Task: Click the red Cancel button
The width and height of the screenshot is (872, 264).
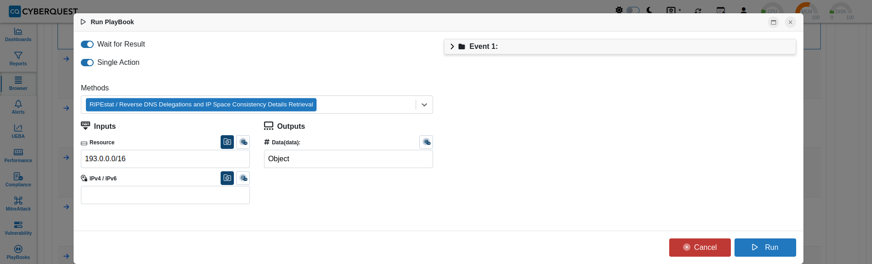Action: 700,248
